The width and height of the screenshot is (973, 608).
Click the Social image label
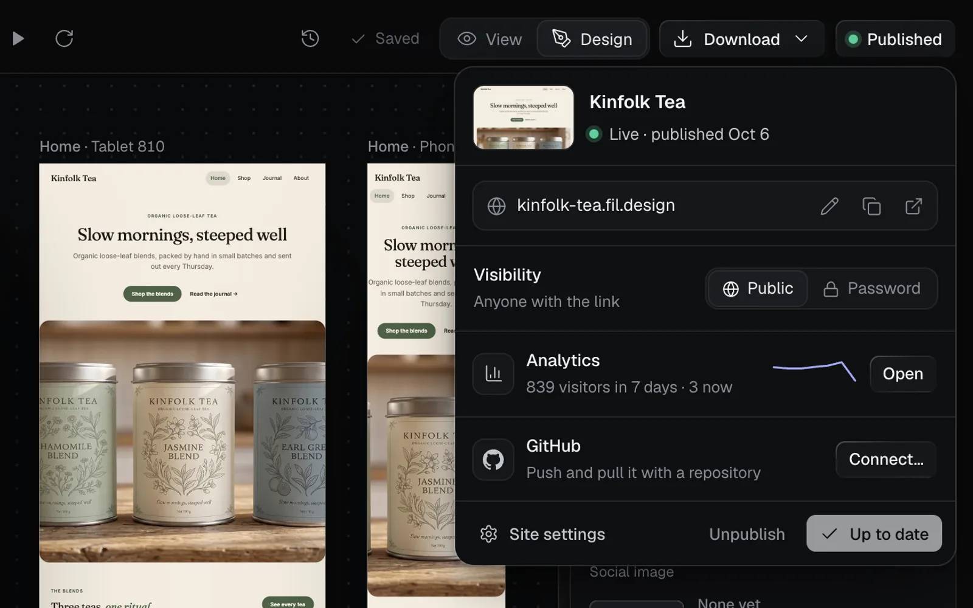click(x=631, y=572)
